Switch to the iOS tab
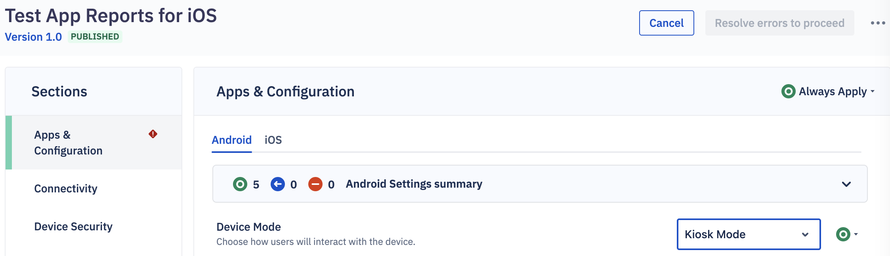Viewport: 890px width, 256px height. pos(273,140)
